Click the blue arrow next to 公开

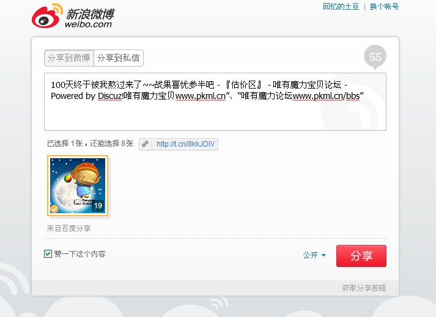[323, 255]
